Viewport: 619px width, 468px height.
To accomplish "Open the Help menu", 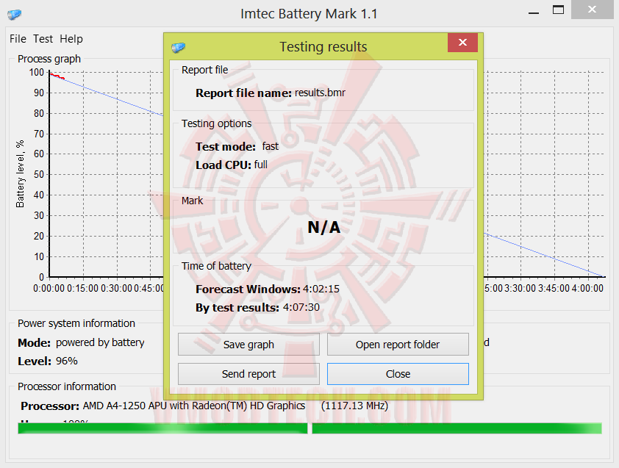I will 71,39.
